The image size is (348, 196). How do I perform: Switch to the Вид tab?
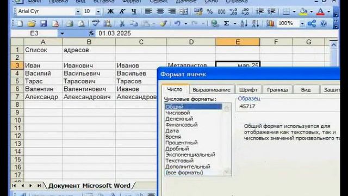click(x=306, y=90)
